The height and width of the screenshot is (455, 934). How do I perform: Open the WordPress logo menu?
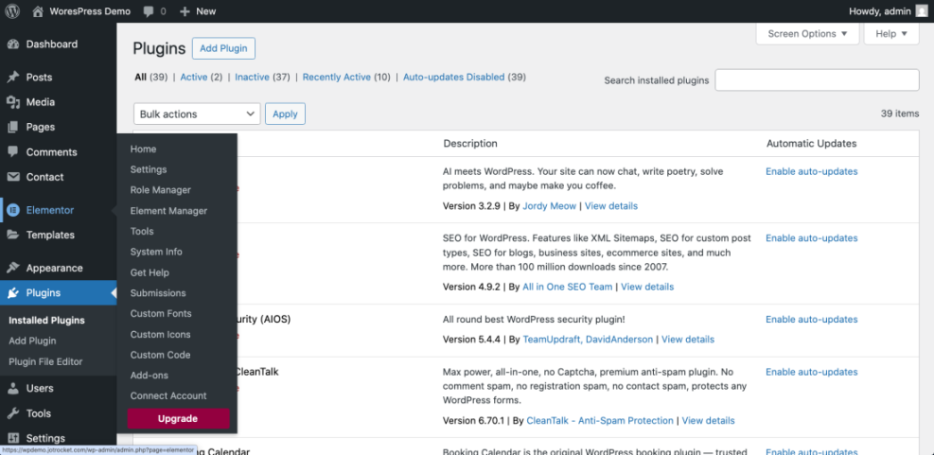(12, 10)
